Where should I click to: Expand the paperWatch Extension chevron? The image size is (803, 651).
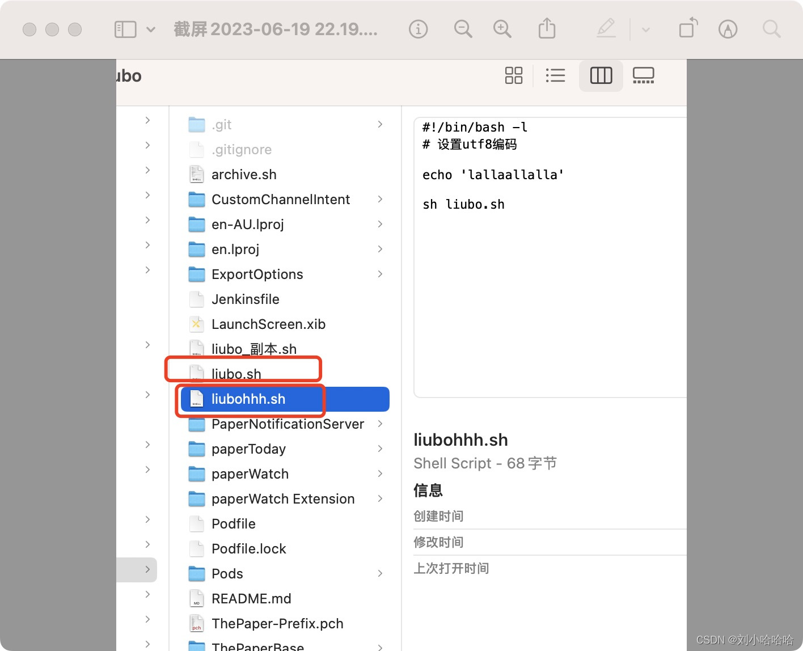pyautogui.click(x=380, y=498)
